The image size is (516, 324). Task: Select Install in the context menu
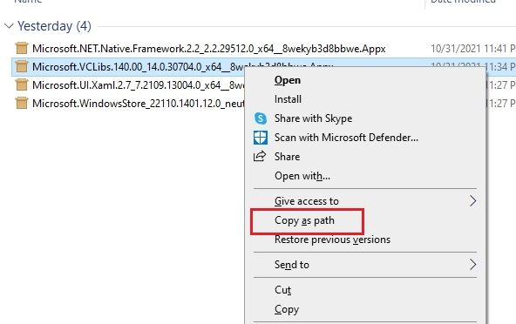pos(288,99)
